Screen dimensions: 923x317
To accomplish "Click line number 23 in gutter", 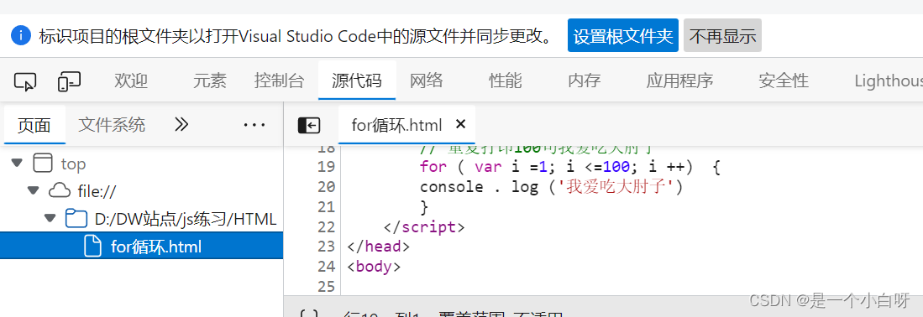I will [326, 247].
